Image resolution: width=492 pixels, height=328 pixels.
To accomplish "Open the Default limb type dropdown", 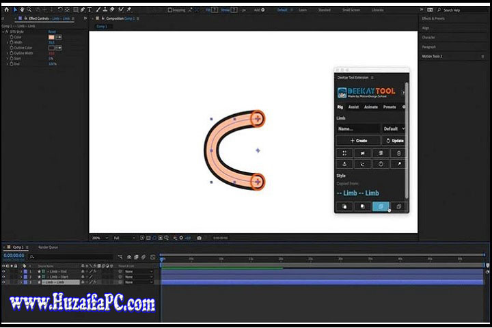I will click(394, 128).
